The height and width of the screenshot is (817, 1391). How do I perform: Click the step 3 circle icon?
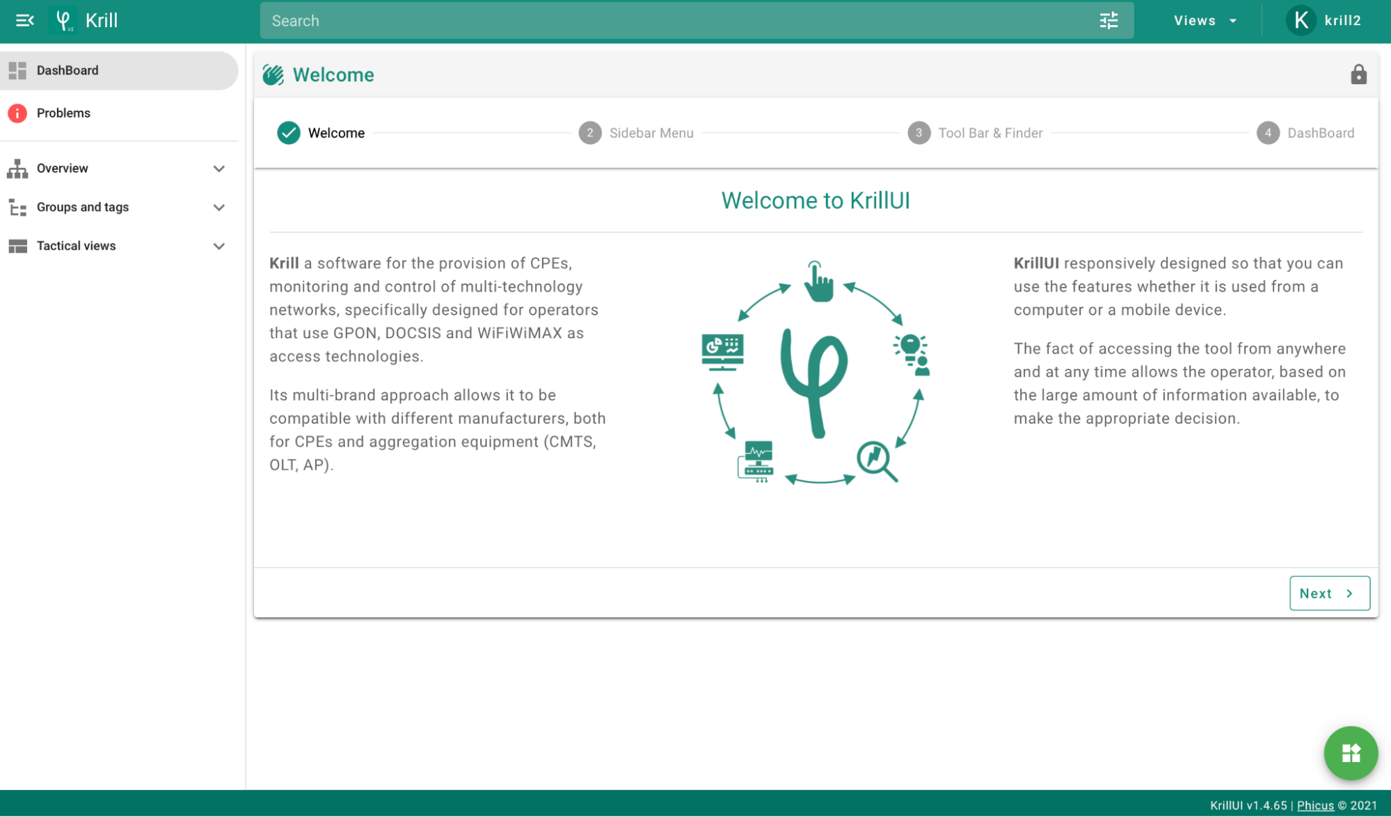coord(919,133)
